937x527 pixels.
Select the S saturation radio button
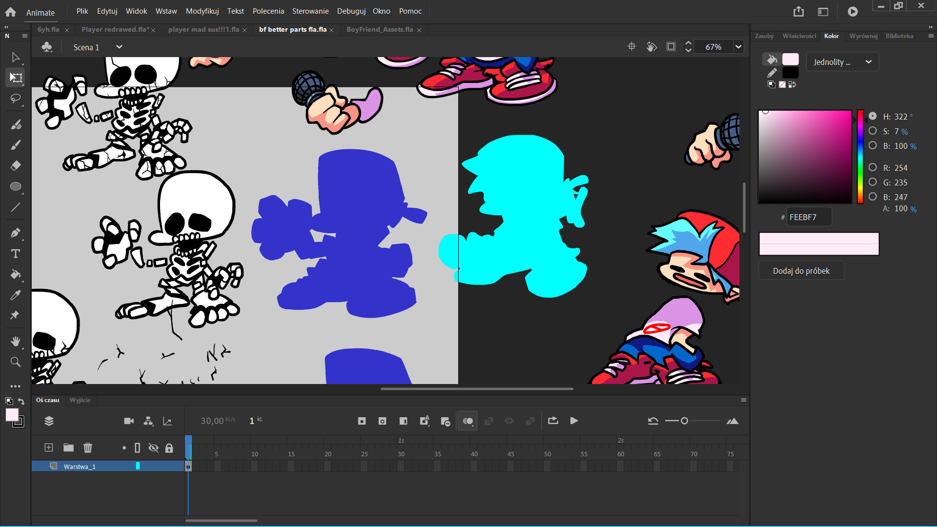point(873,131)
